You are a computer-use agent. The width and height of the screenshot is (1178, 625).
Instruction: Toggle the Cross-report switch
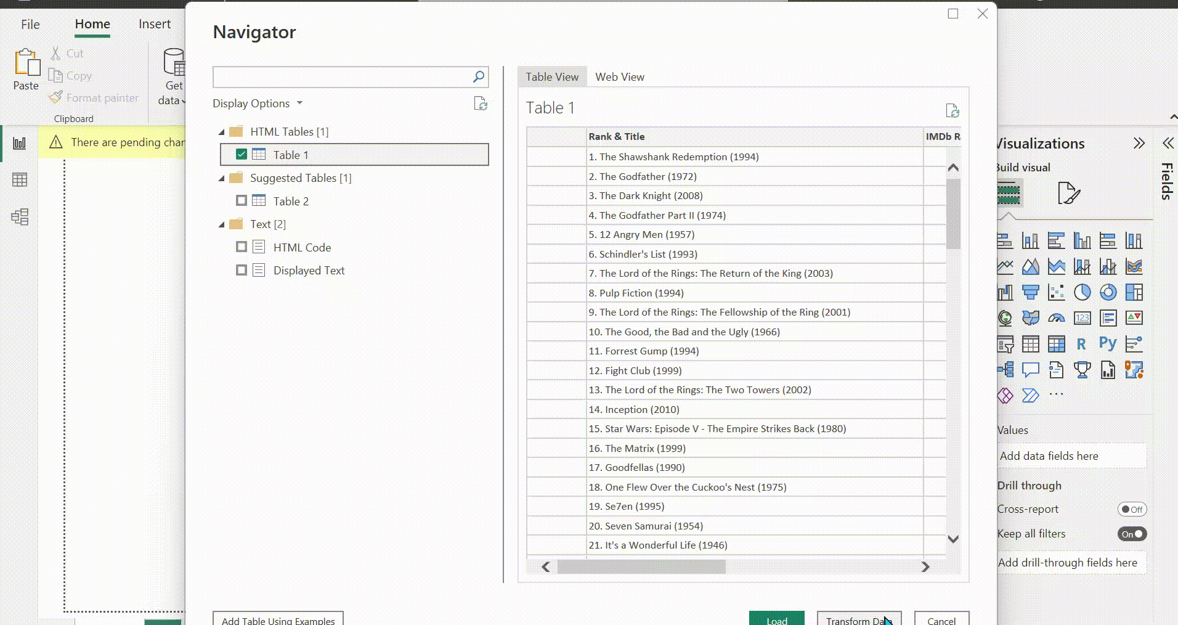pyautogui.click(x=1132, y=509)
